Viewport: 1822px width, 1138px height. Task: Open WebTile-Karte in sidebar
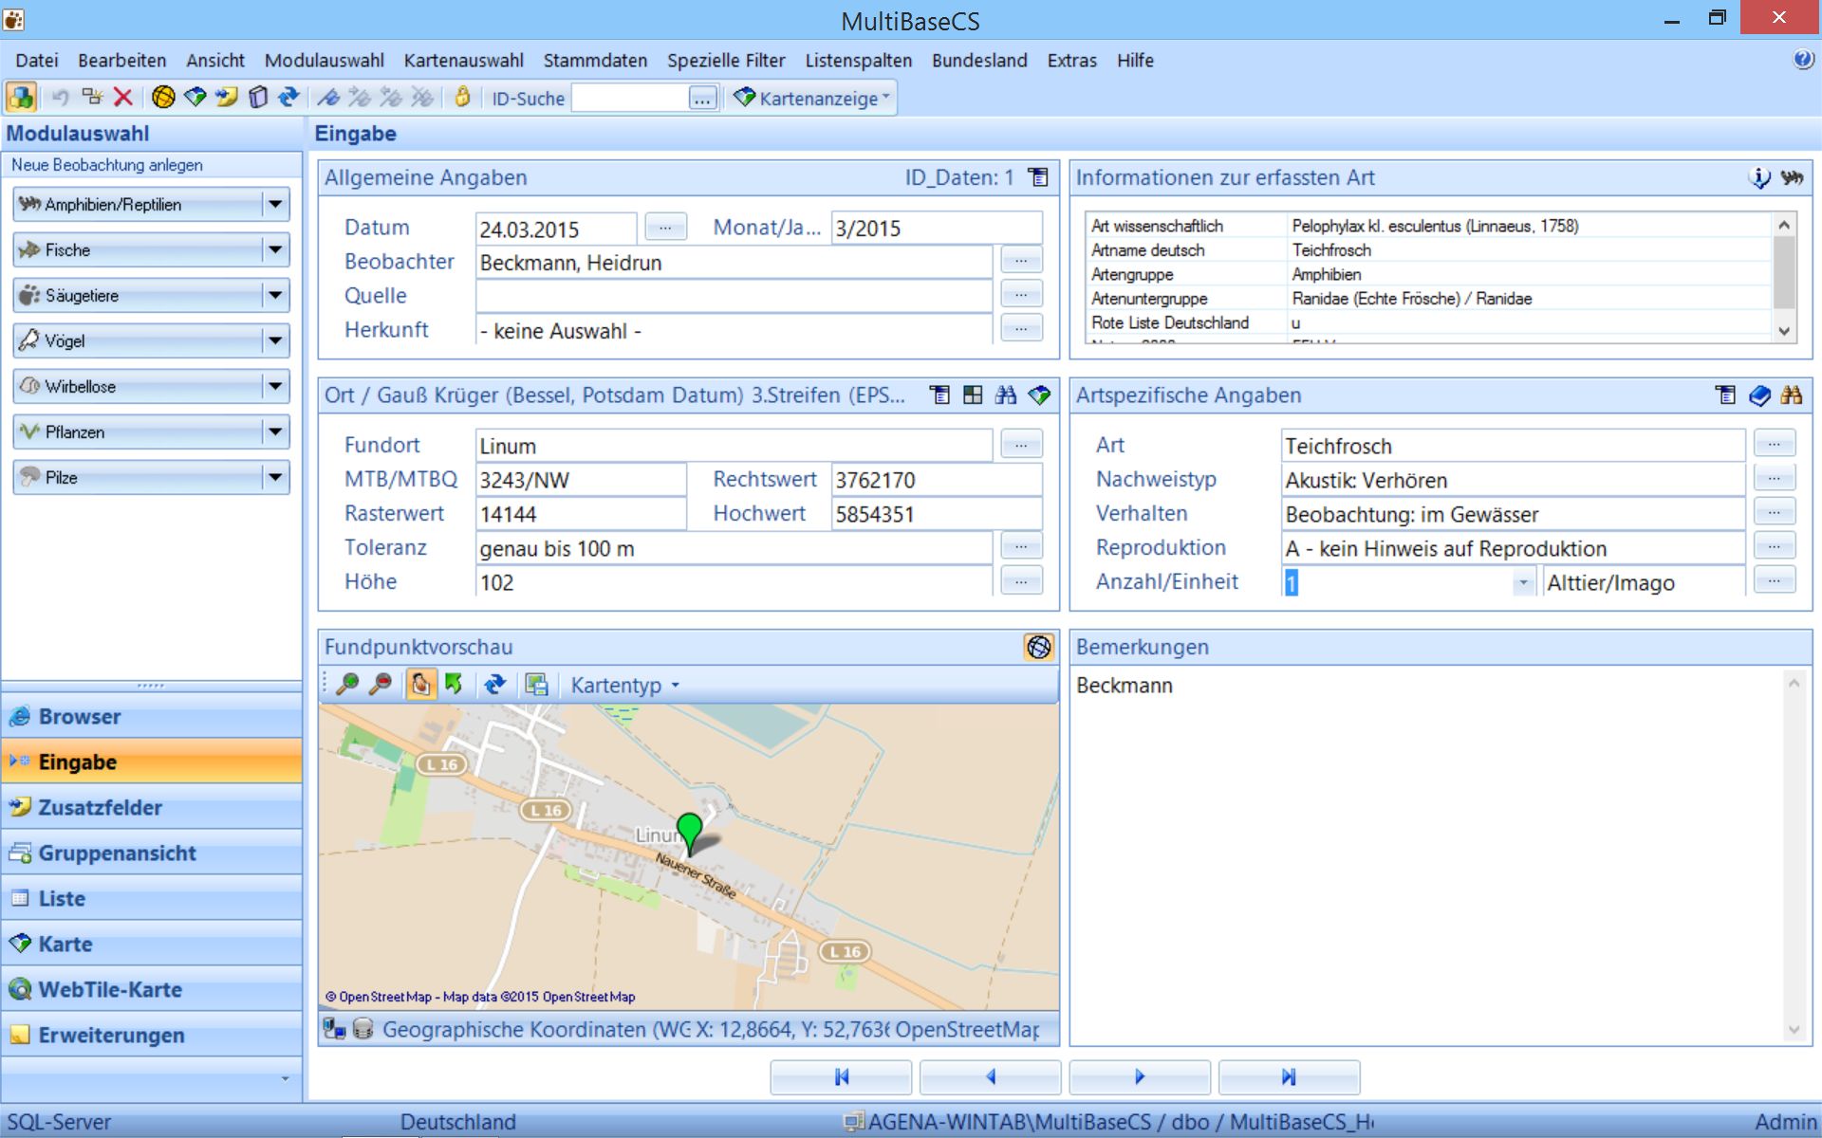pyautogui.click(x=152, y=989)
